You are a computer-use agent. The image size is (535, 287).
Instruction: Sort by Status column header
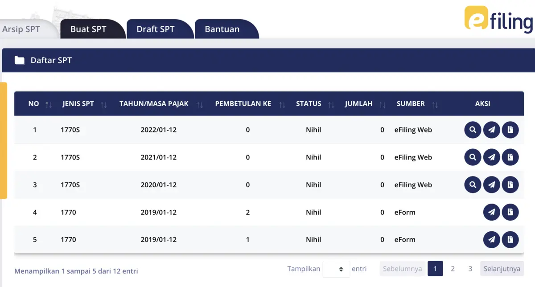(331, 104)
